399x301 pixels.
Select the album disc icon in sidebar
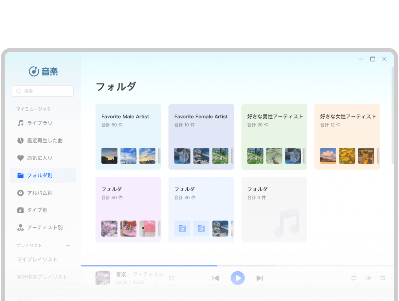point(20,193)
